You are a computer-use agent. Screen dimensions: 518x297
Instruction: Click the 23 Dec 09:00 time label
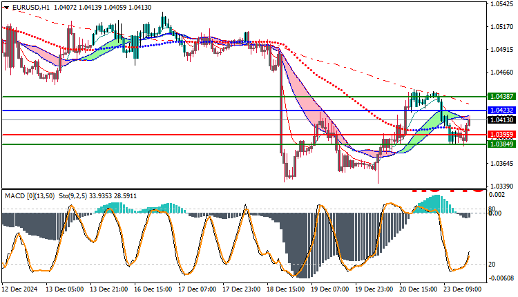(463, 289)
